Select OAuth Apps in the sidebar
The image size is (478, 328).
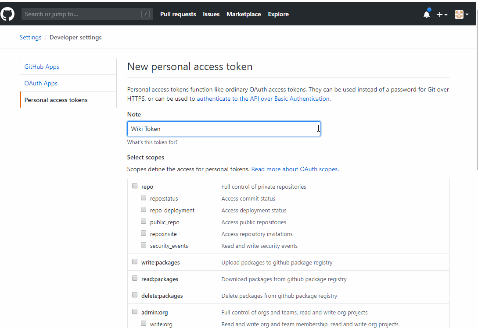point(41,83)
